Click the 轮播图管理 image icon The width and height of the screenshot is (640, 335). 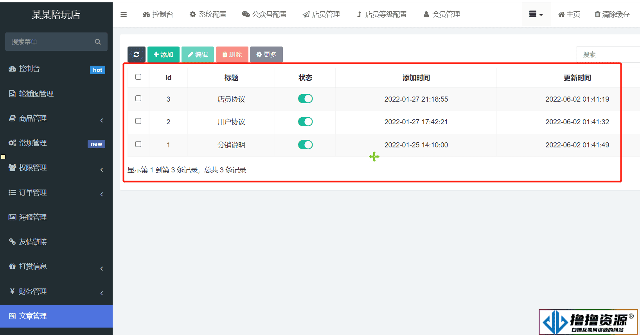click(12, 93)
